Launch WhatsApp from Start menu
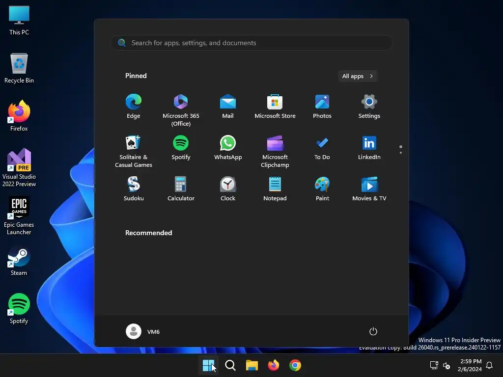 click(228, 148)
